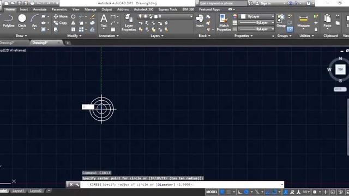Select the Fillet tool icon
This screenshot has height=196, width=349.
click(81, 23)
